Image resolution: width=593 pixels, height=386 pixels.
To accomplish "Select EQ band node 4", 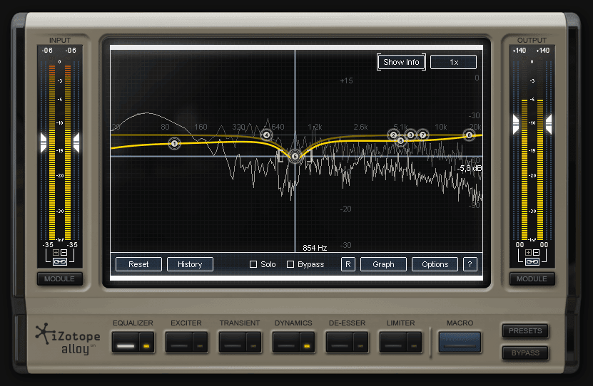I will point(267,135).
